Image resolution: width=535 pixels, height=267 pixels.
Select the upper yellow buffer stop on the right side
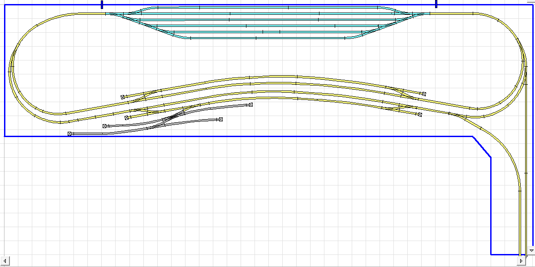click(424, 94)
